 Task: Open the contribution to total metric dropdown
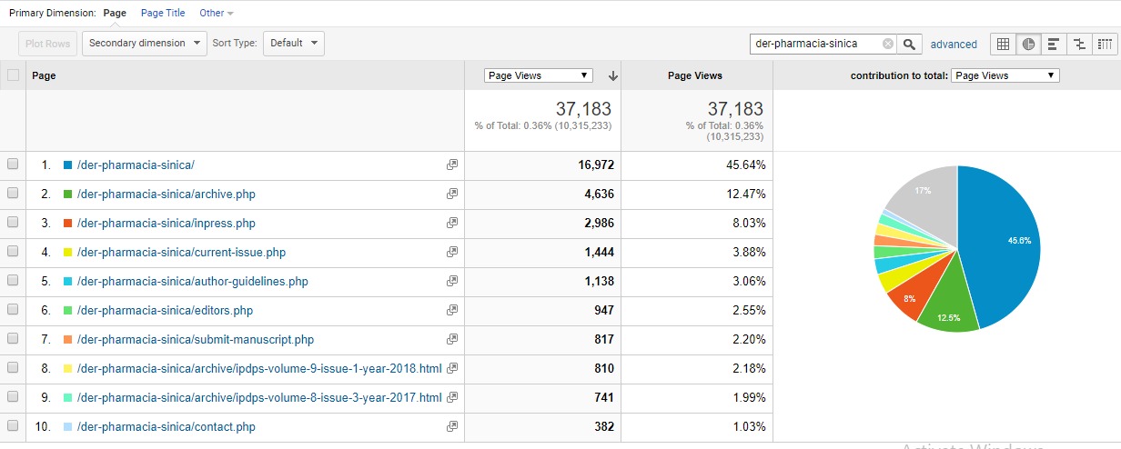[1005, 75]
